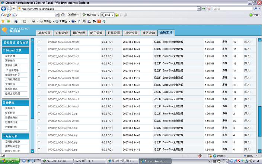Check the box for 070802_hGG3MzBO-2.sql
Screen dimensions: 262x164
(39, 113)
